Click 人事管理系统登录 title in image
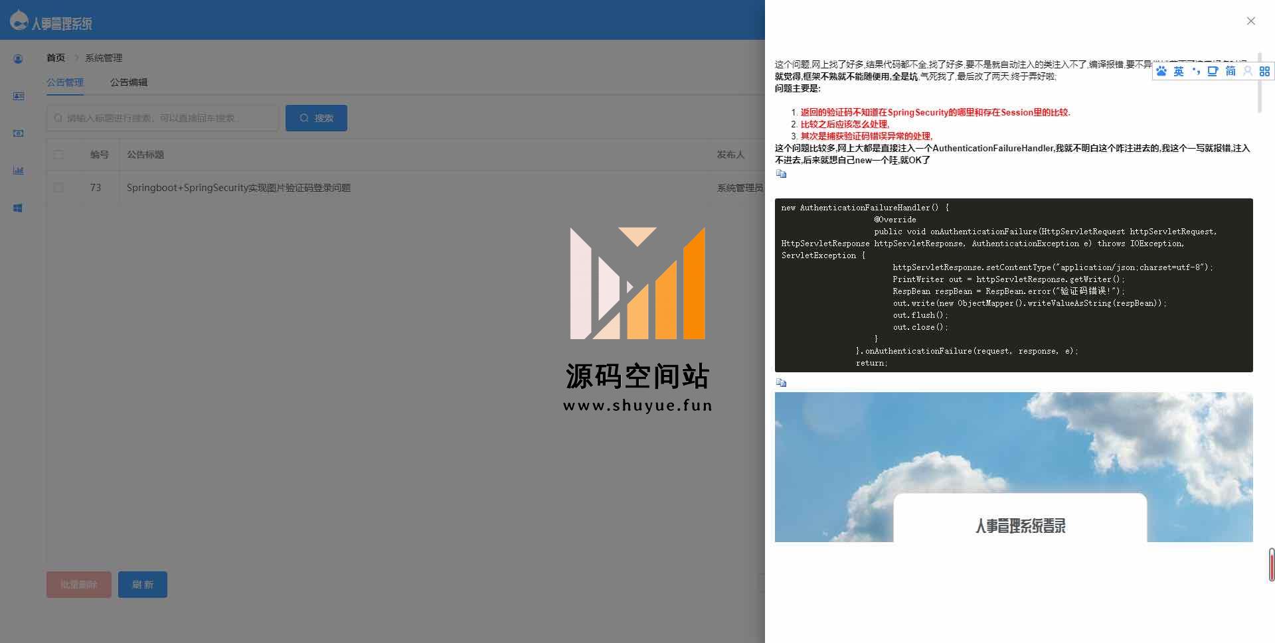The width and height of the screenshot is (1275, 643). [x=1020, y=526]
